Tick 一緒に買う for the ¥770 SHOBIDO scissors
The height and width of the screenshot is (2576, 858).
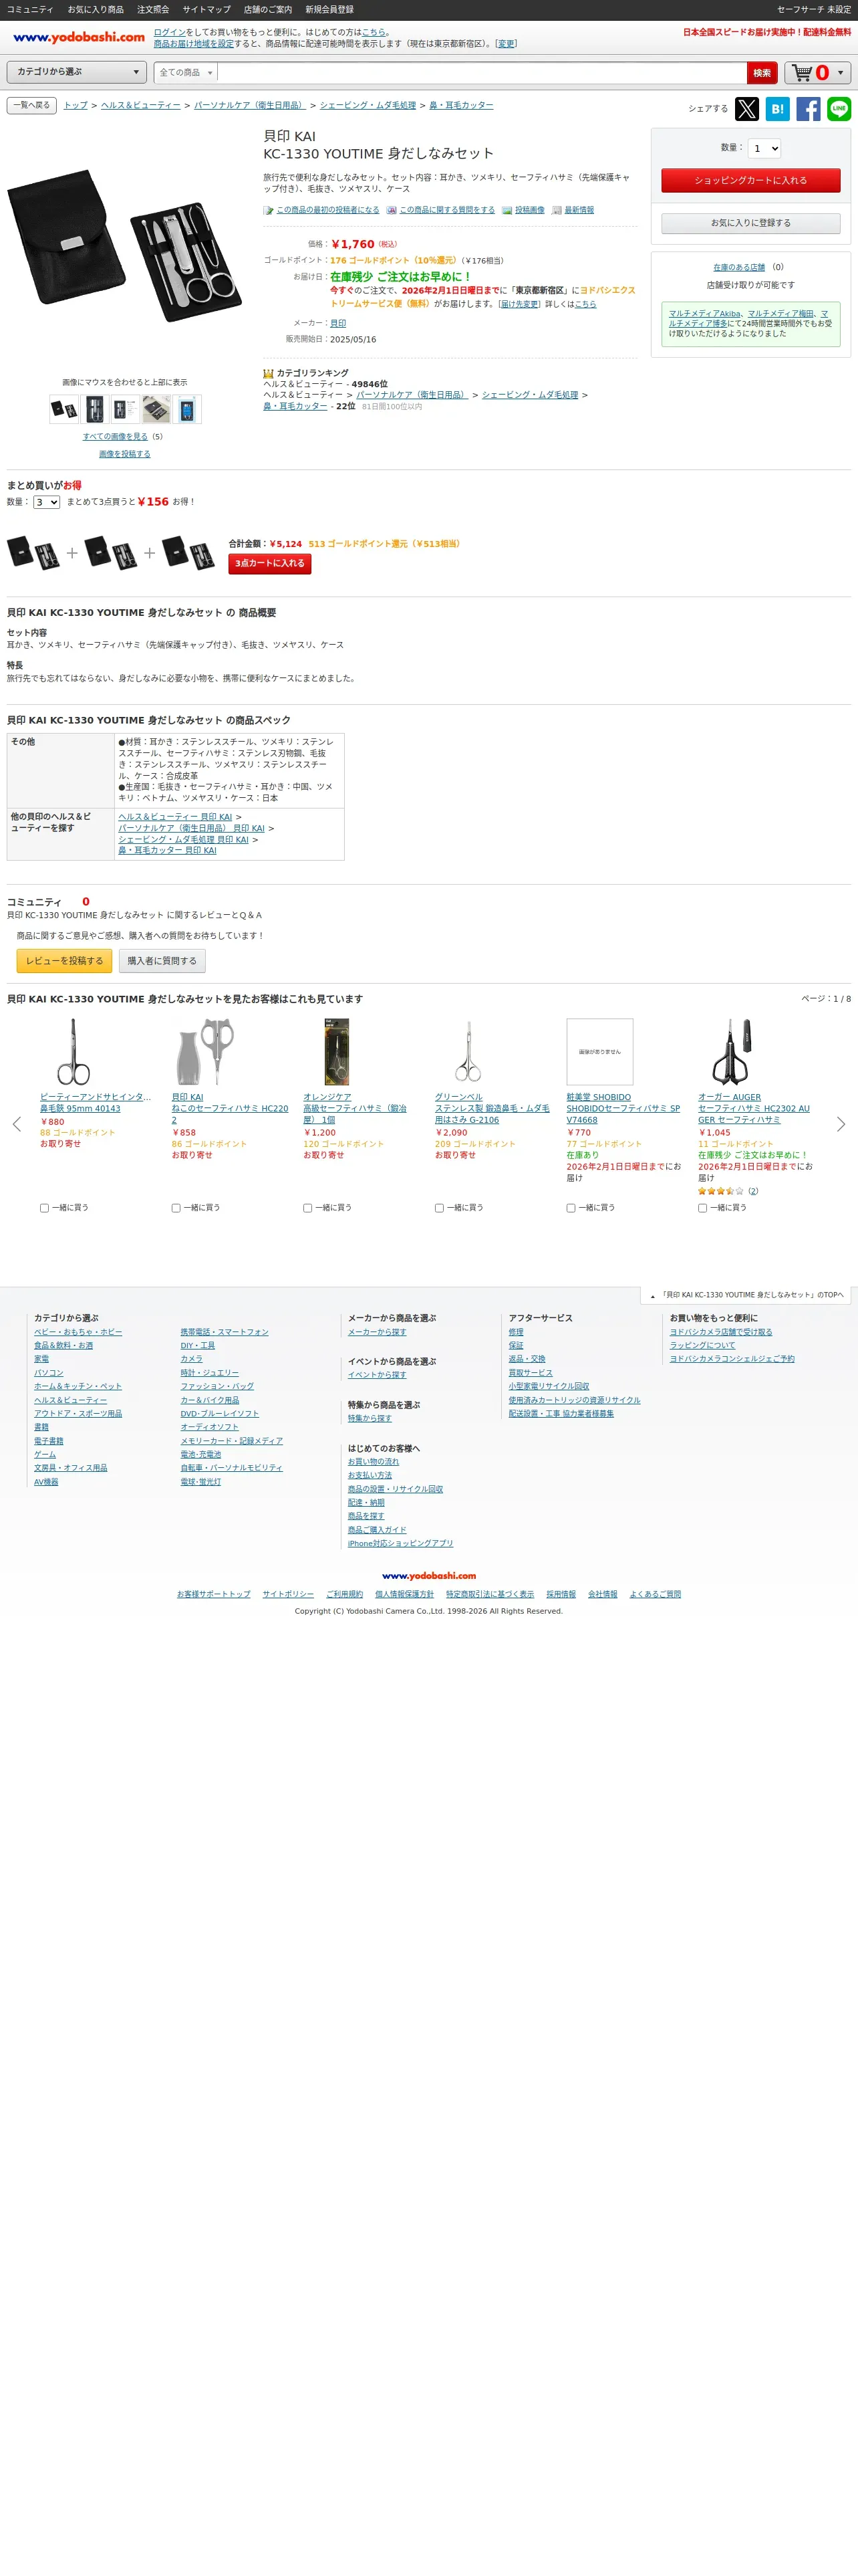[571, 1208]
